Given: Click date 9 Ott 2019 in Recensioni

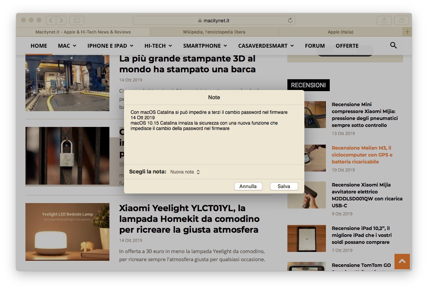Looking at the screenshot, I should click(342, 214).
